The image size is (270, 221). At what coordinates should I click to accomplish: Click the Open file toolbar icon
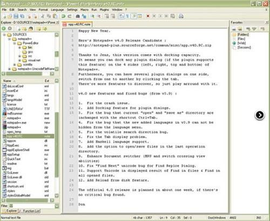[10, 16]
